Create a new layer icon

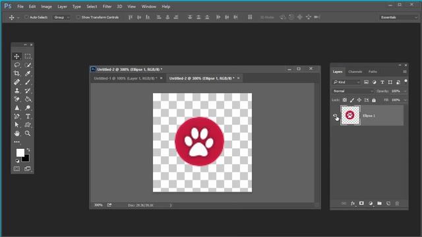pos(388,203)
